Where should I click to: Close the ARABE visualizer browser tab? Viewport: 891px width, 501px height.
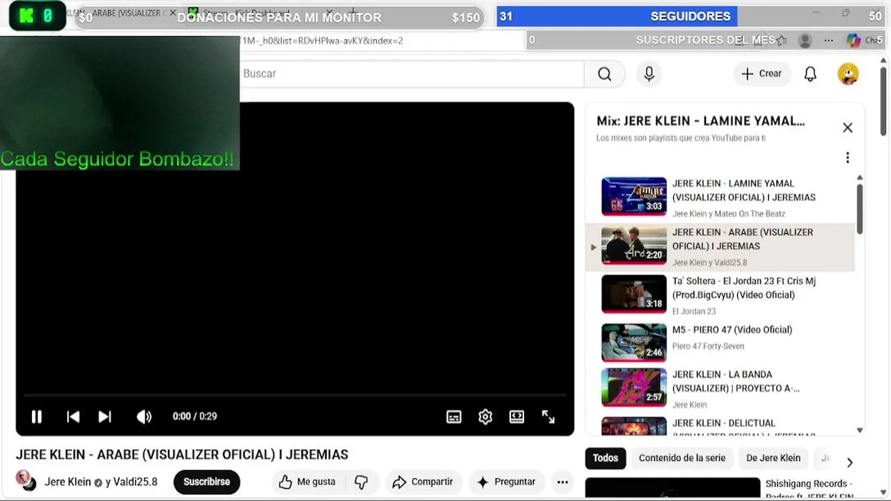click(173, 13)
